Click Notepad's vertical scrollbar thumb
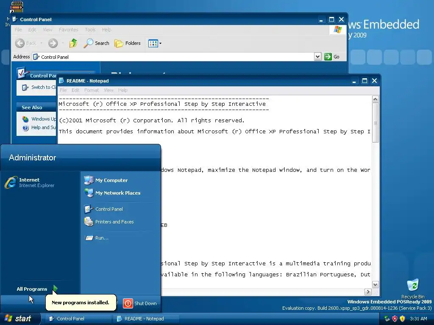This screenshot has width=434, height=325. 376,123
